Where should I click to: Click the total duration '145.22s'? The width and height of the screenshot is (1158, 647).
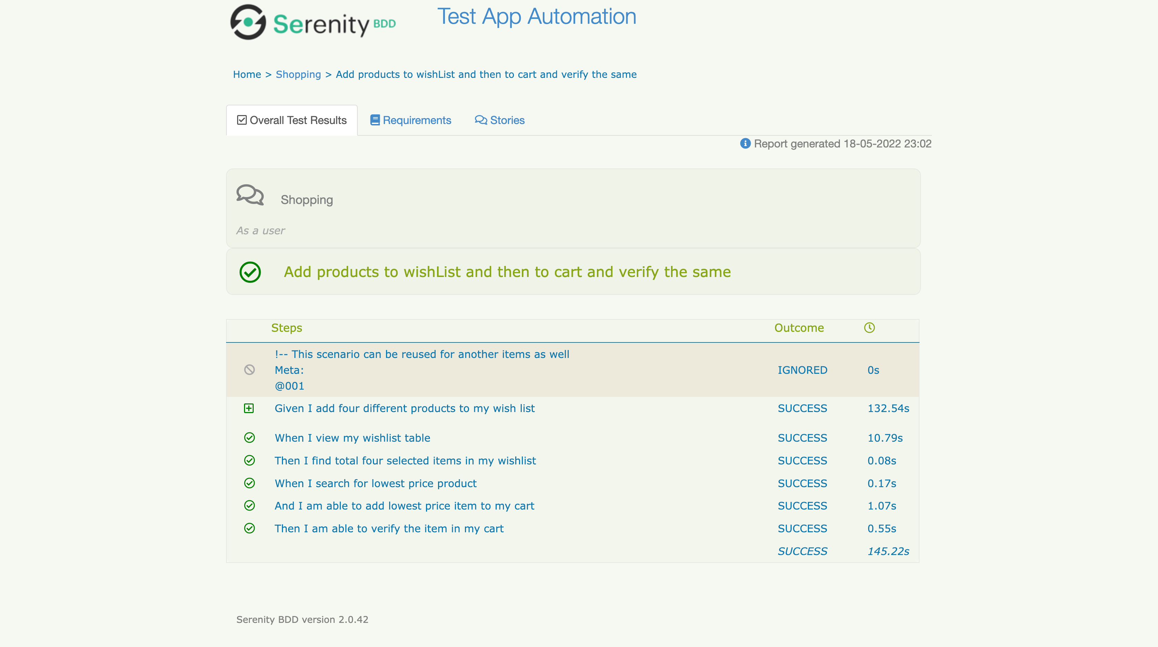coord(888,551)
